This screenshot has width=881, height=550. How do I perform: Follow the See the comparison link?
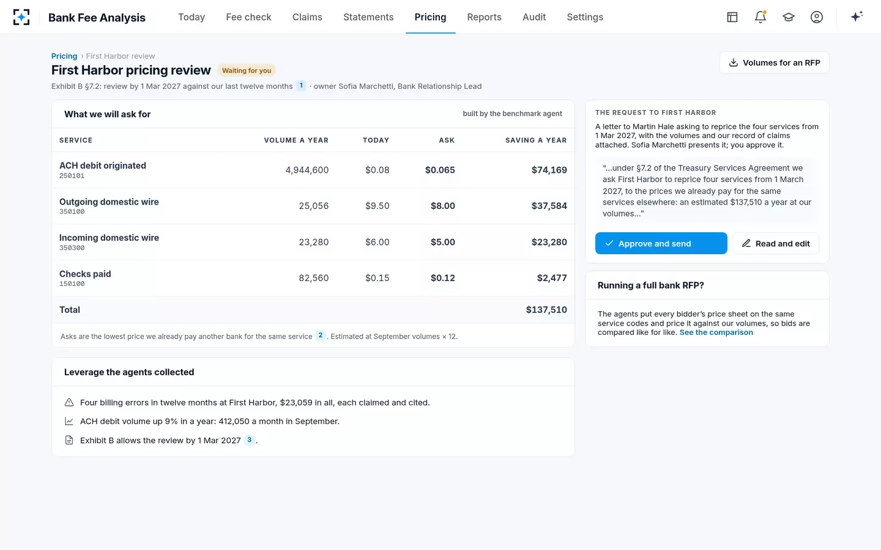click(716, 332)
